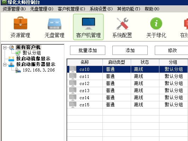Sort by the 状态 column header
Viewport: 188px width, 141px height.
pyautogui.click(x=145, y=62)
